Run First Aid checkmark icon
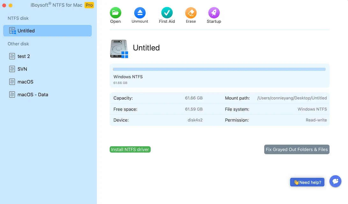348x204 pixels. 167,13
